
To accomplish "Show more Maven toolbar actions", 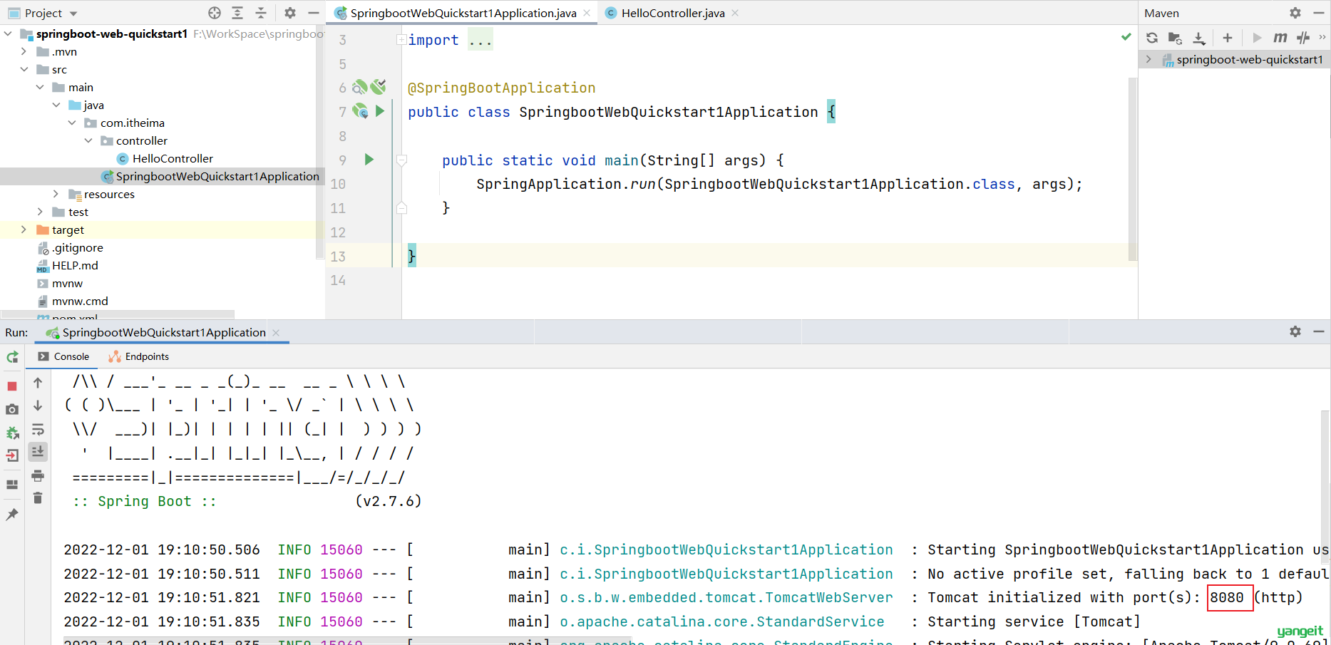I will pyautogui.click(x=1322, y=38).
